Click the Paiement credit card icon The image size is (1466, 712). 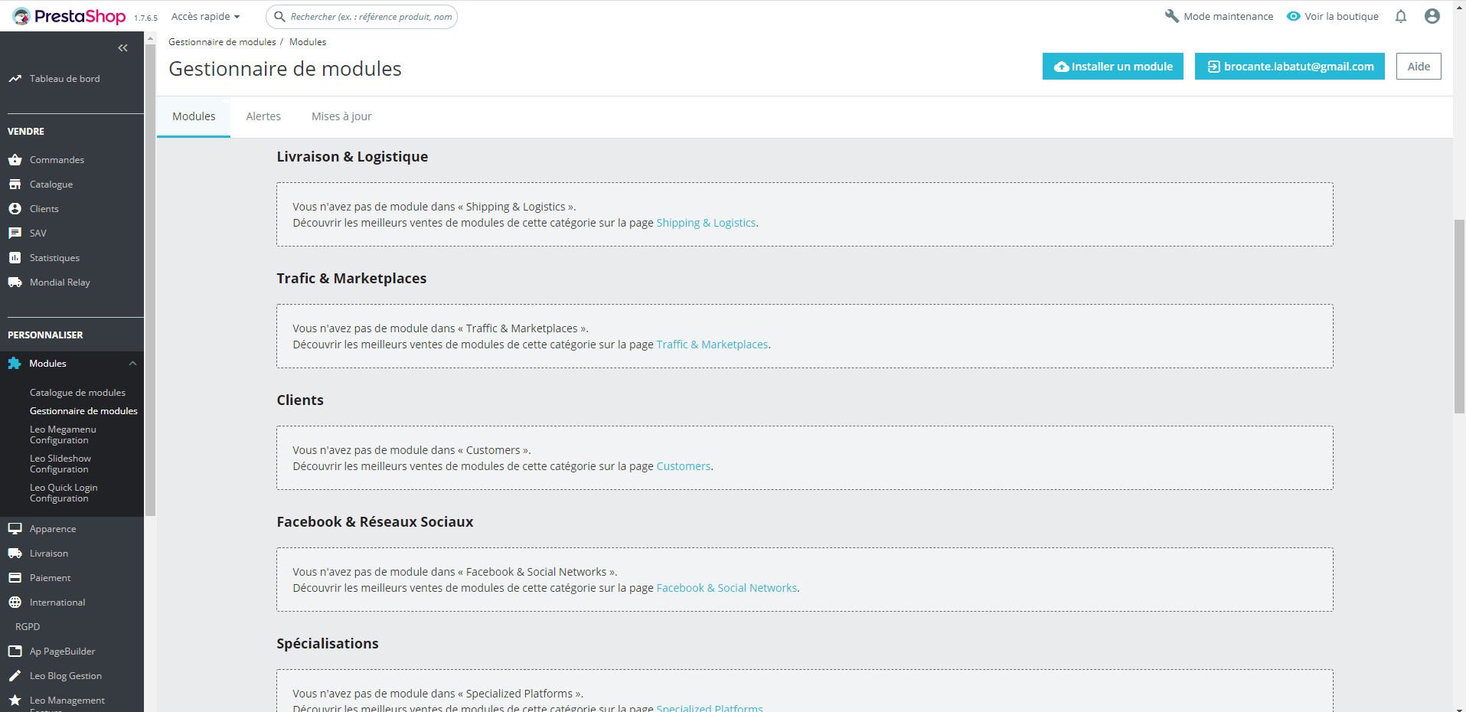pyautogui.click(x=15, y=578)
